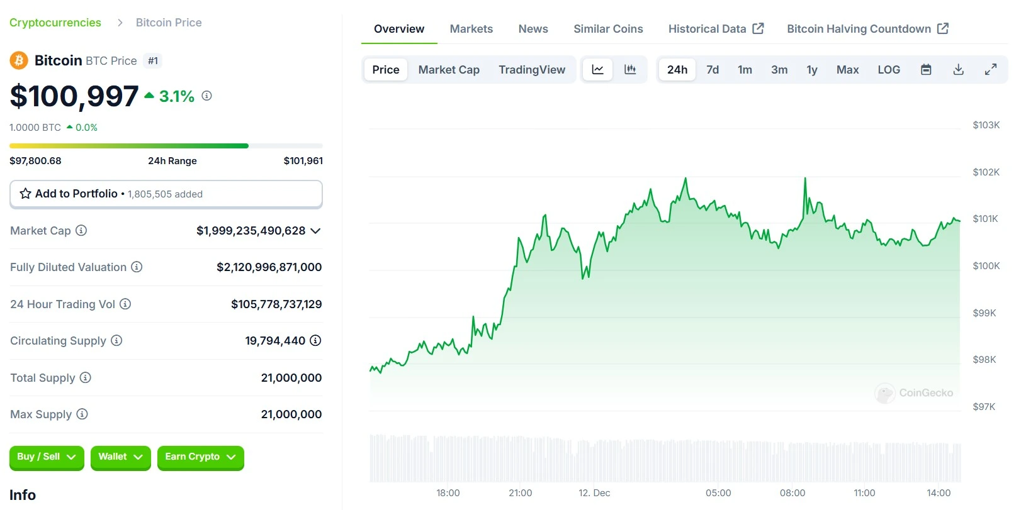Select the 7d time range
This screenshot has height=510, width=1021.
[x=713, y=70]
